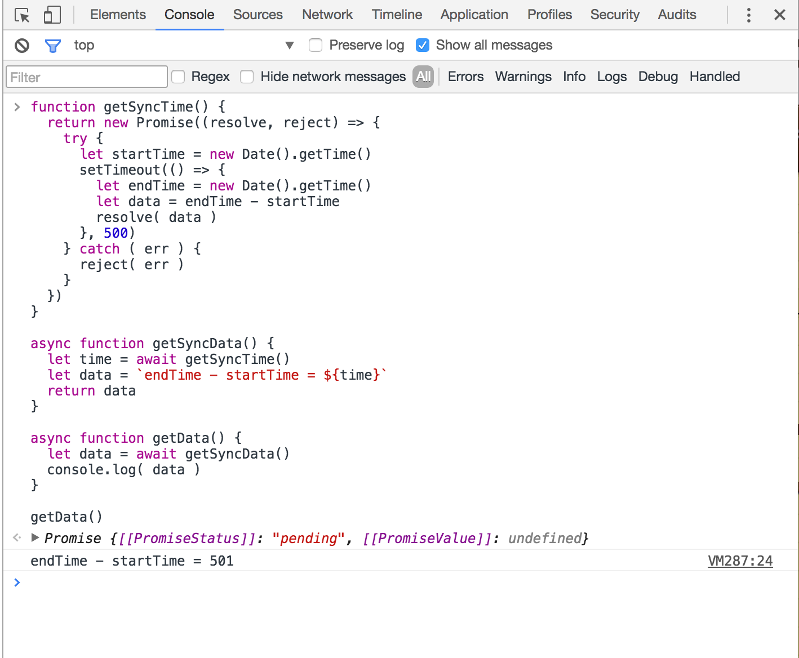The image size is (799, 658).
Task: Open the console filter icon
Action: pos(52,45)
